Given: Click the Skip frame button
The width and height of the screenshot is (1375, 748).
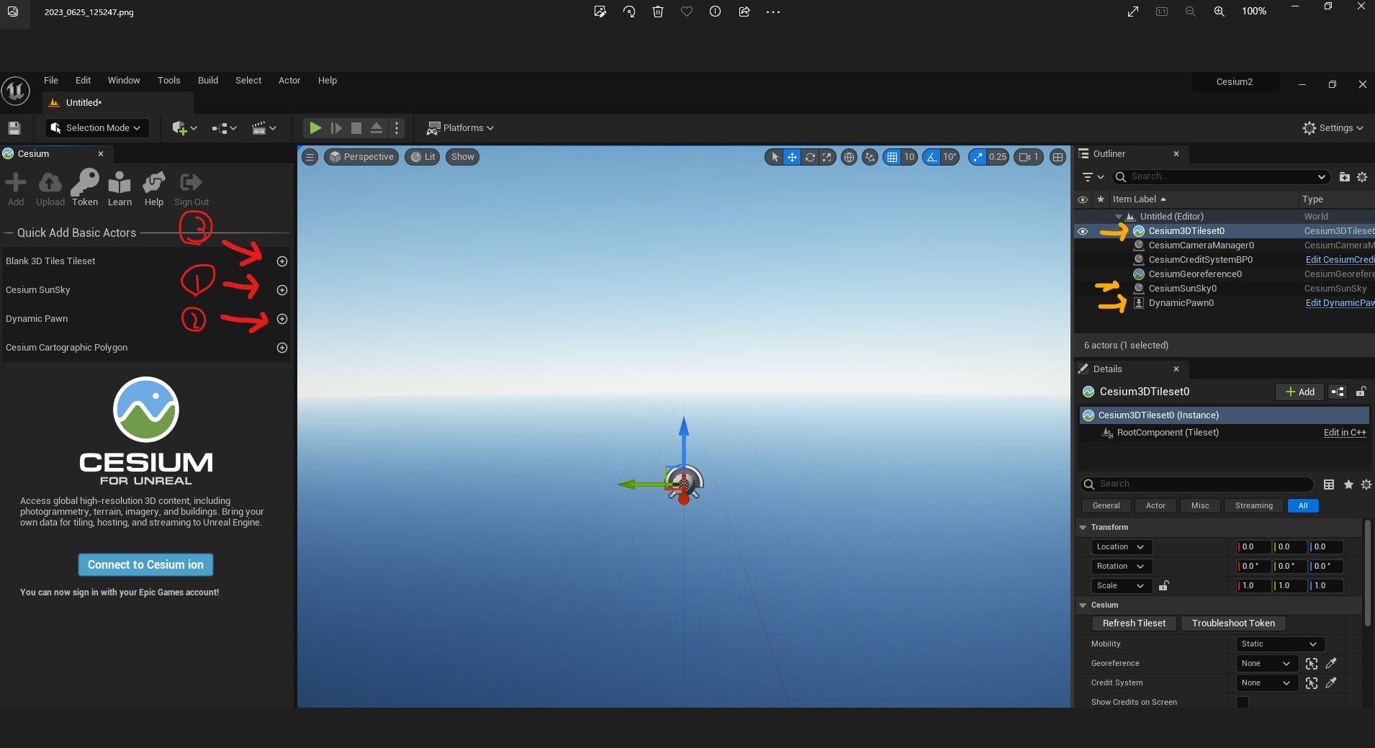Looking at the screenshot, I should pyautogui.click(x=335, y=128).
